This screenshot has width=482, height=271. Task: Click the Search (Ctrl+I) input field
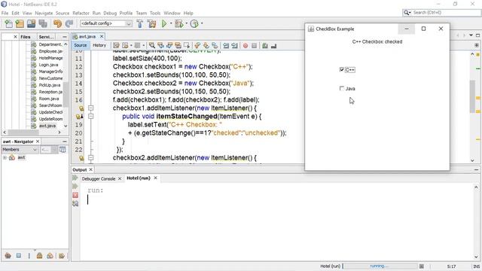pyautogui.click(x=446, y=13)
